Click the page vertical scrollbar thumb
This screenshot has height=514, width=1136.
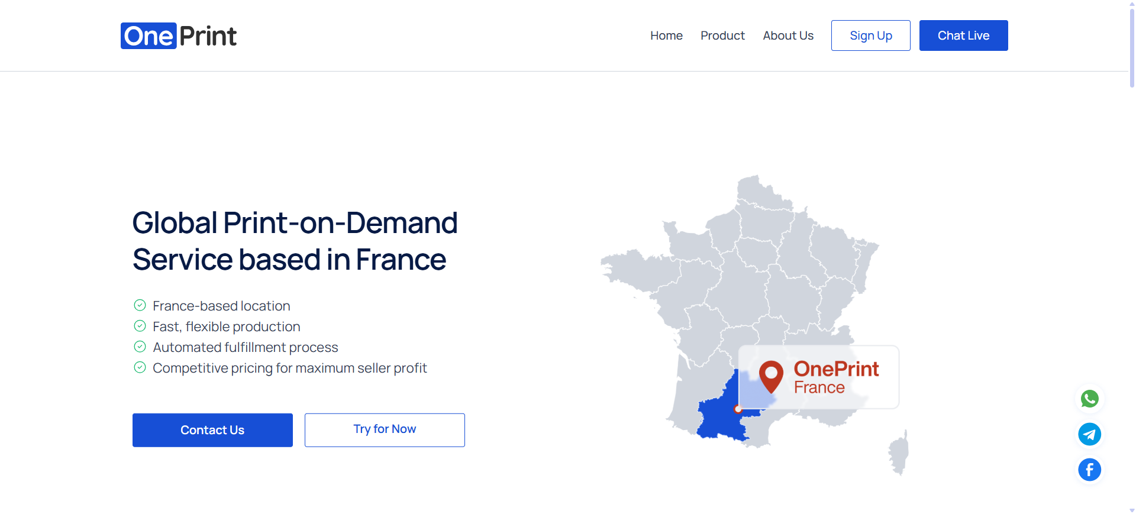click(x=1132, y=47)
